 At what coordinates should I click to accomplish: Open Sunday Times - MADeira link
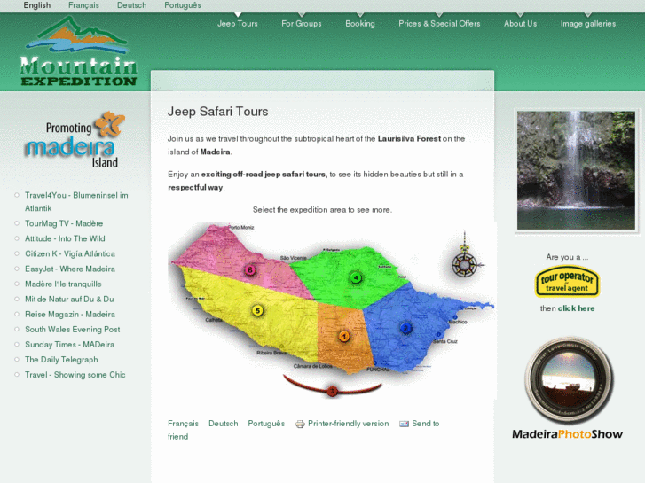69,345
